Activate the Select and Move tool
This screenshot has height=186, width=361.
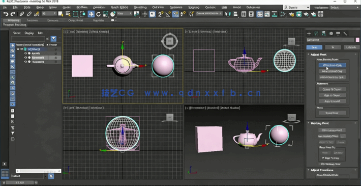click(91, 14)
